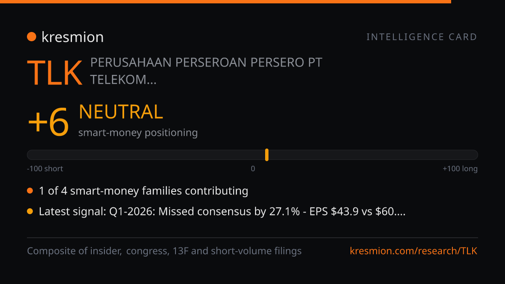Click the orange positioning slider marker
Screen dimensions: 505x284
tap(267, 155)
